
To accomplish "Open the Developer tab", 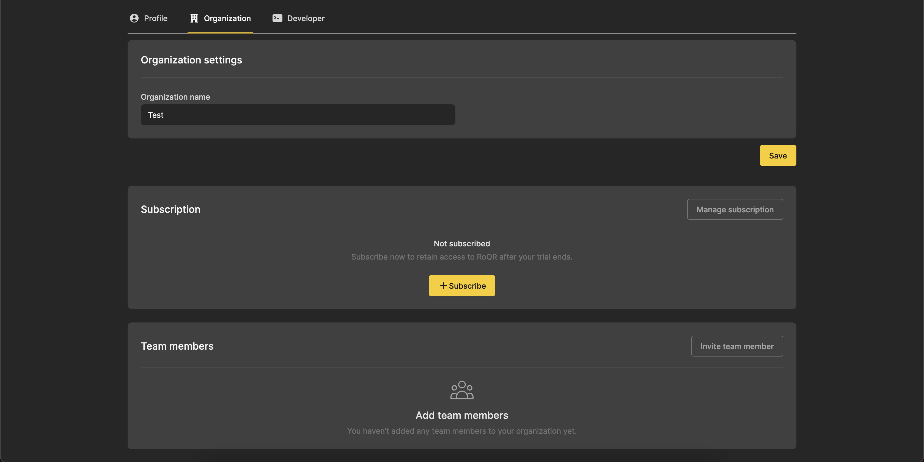I will pos(298,18).
